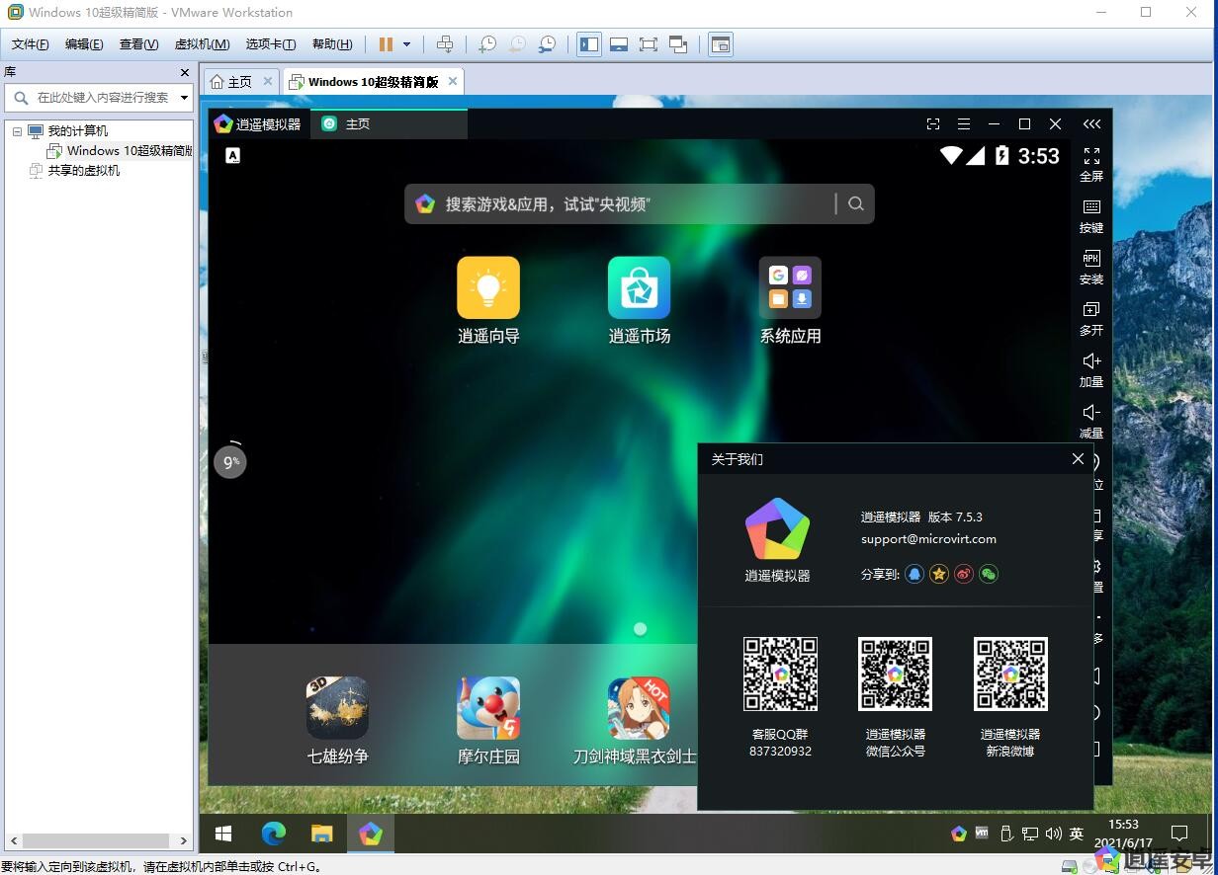Open the 虚拟机(M) menu
The height and width of the screenshot is (875, 1218).
(x=202, y=44)
